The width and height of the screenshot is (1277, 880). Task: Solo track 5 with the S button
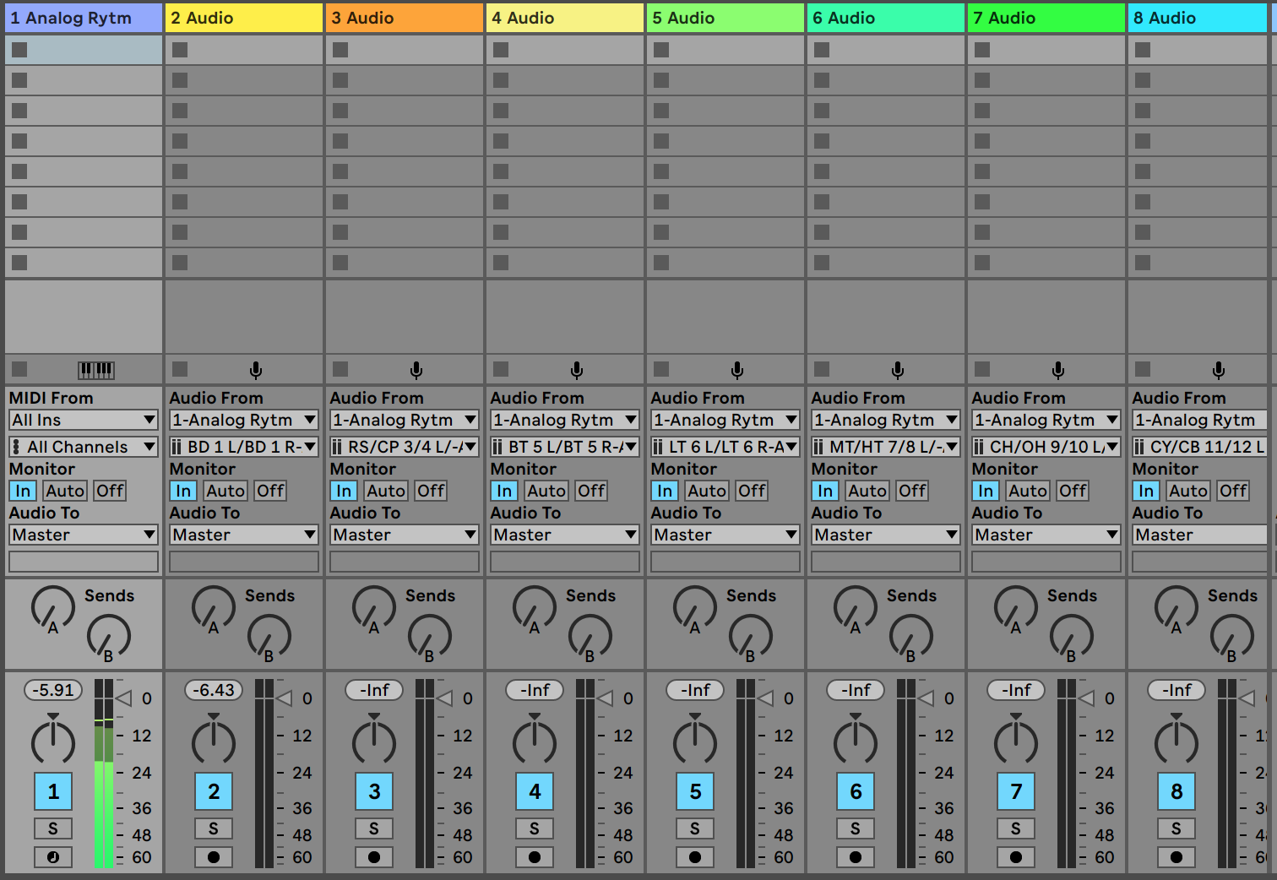[x=695, y=828]
